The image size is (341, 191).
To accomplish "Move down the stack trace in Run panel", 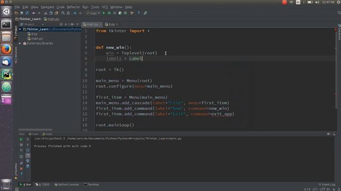I will (x=28, y=145).
